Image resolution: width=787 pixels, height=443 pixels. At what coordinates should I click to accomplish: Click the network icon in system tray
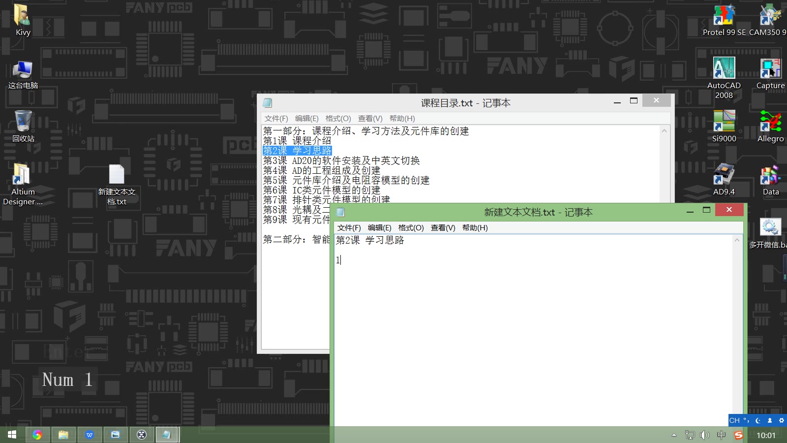coord(690,435)
